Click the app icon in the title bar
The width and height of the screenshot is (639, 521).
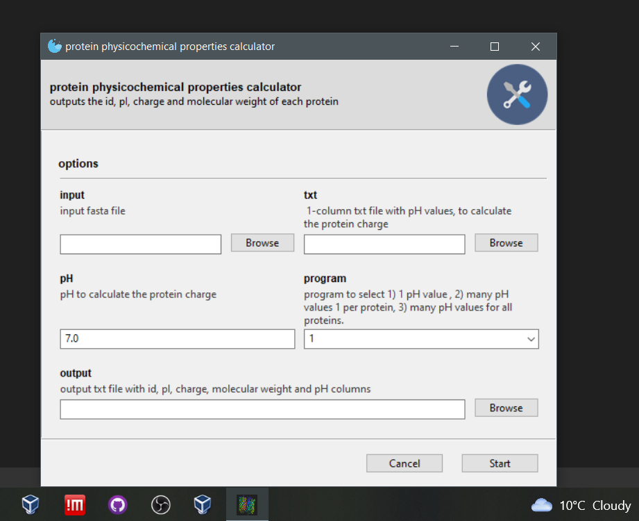(x=55, y=46)
